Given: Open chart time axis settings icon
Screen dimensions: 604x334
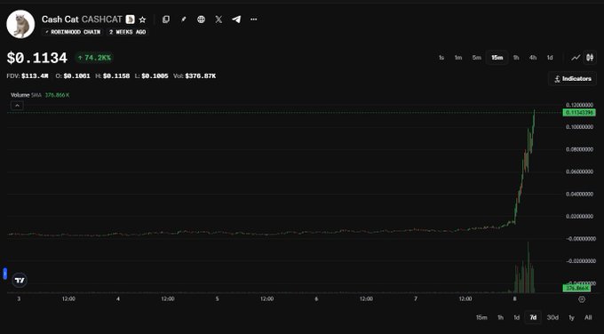Looking at the screenshot, I should pyautogui.click(x=582, y=299).
